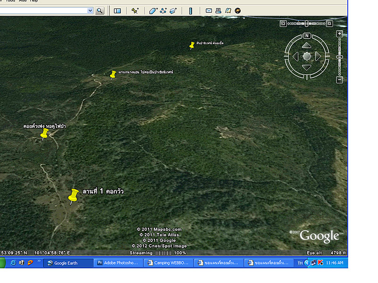378x283 pixels.
Task: Click the Add Image Overlay icon
Action: coord(173,10)
